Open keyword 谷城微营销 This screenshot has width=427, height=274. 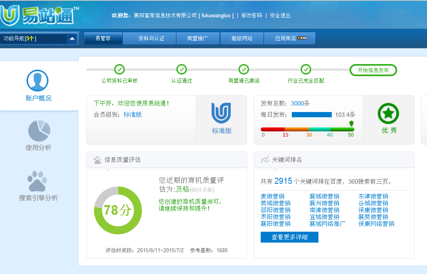click(x=373, y=203)
